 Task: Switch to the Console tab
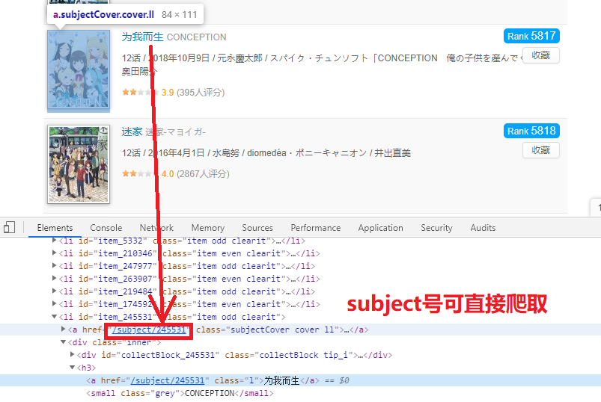click(x=106, y=228)
